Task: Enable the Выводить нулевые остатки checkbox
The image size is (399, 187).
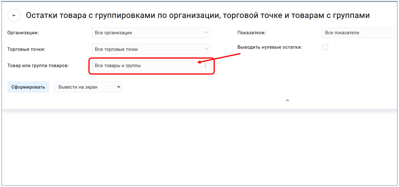Action: (x=325, y=47)
